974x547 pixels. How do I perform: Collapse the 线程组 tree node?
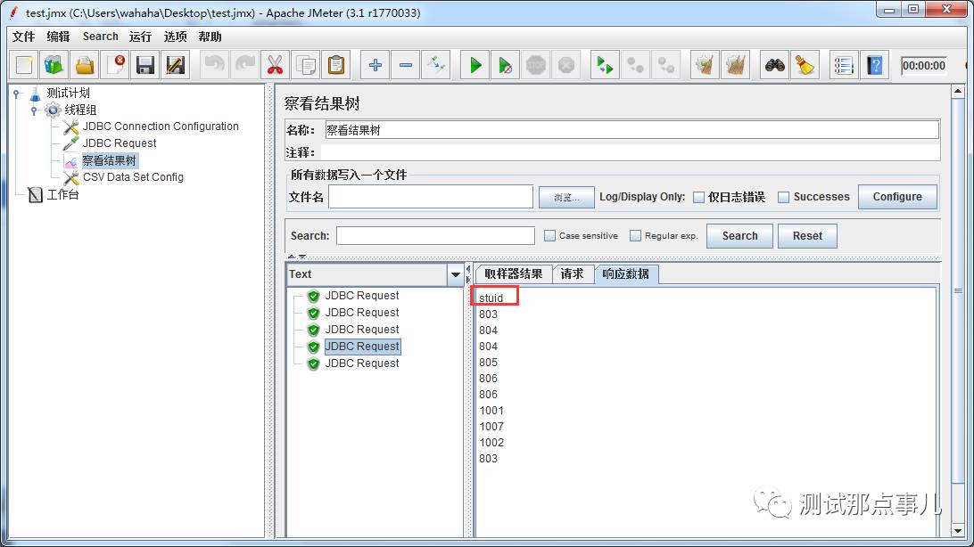point(35,110)
